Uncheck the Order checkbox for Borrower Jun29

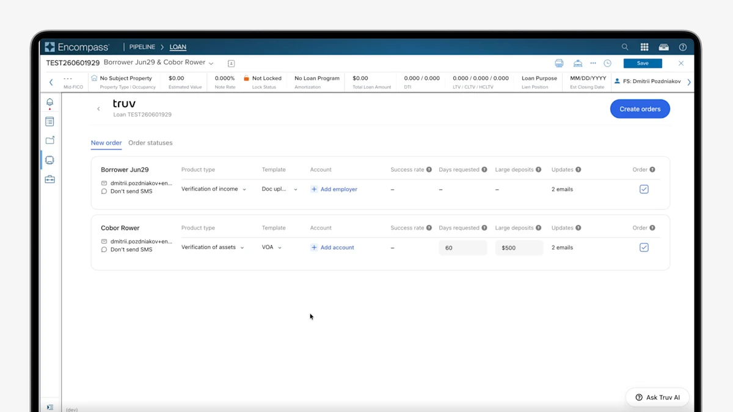[x=644, y=189]
